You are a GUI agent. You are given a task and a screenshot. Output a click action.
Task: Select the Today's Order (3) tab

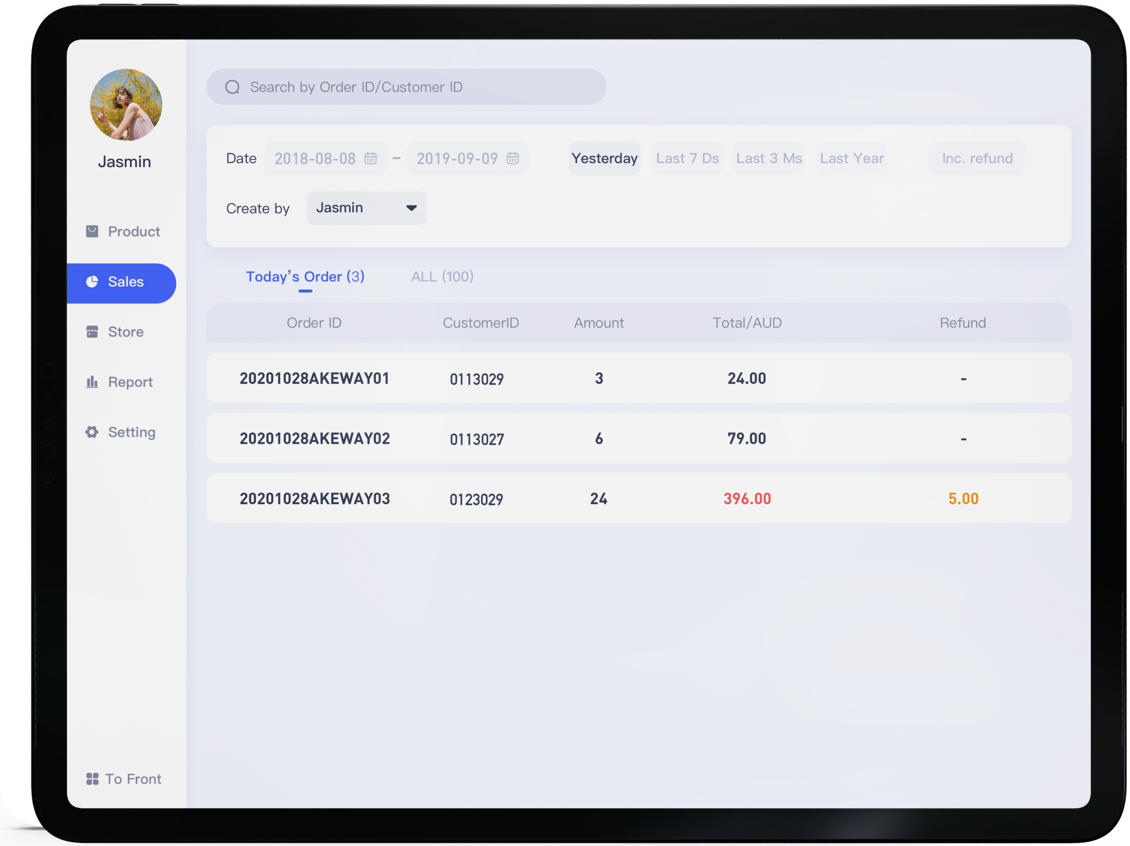pyautogui.click(x=305, y=277)
